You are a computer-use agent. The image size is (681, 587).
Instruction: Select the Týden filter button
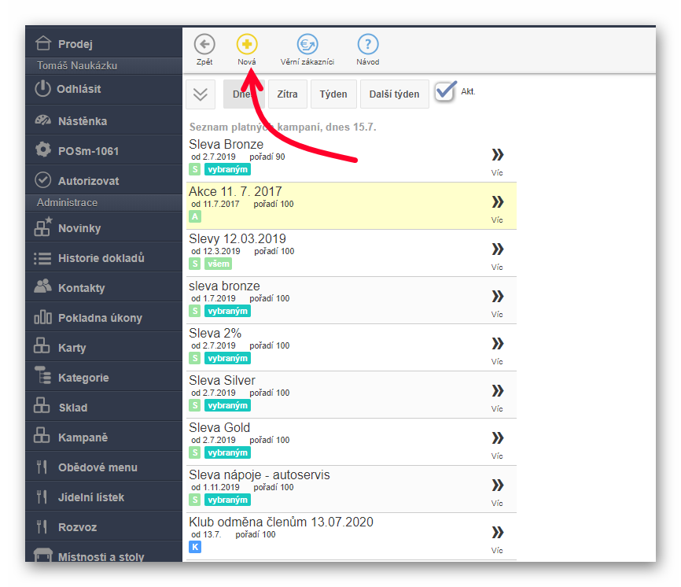point(333,94)
